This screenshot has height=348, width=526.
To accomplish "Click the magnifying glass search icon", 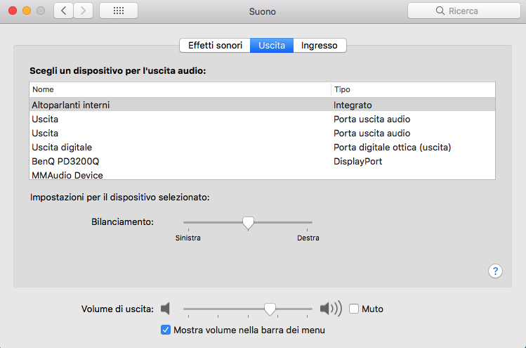I will [440, 11].
